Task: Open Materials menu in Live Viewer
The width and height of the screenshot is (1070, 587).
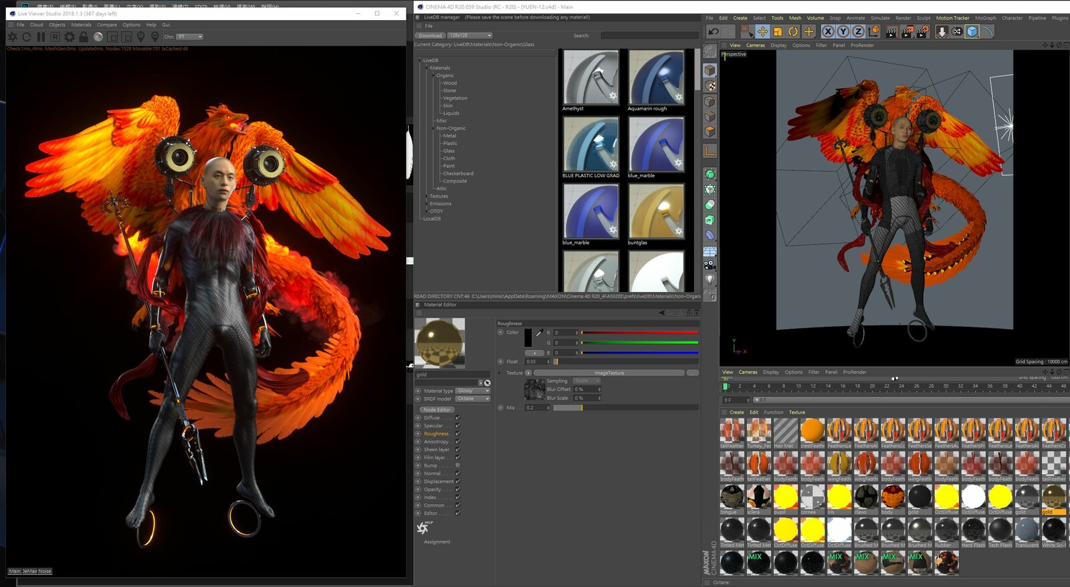Action: pyautogui.click(x=81, y=25)
